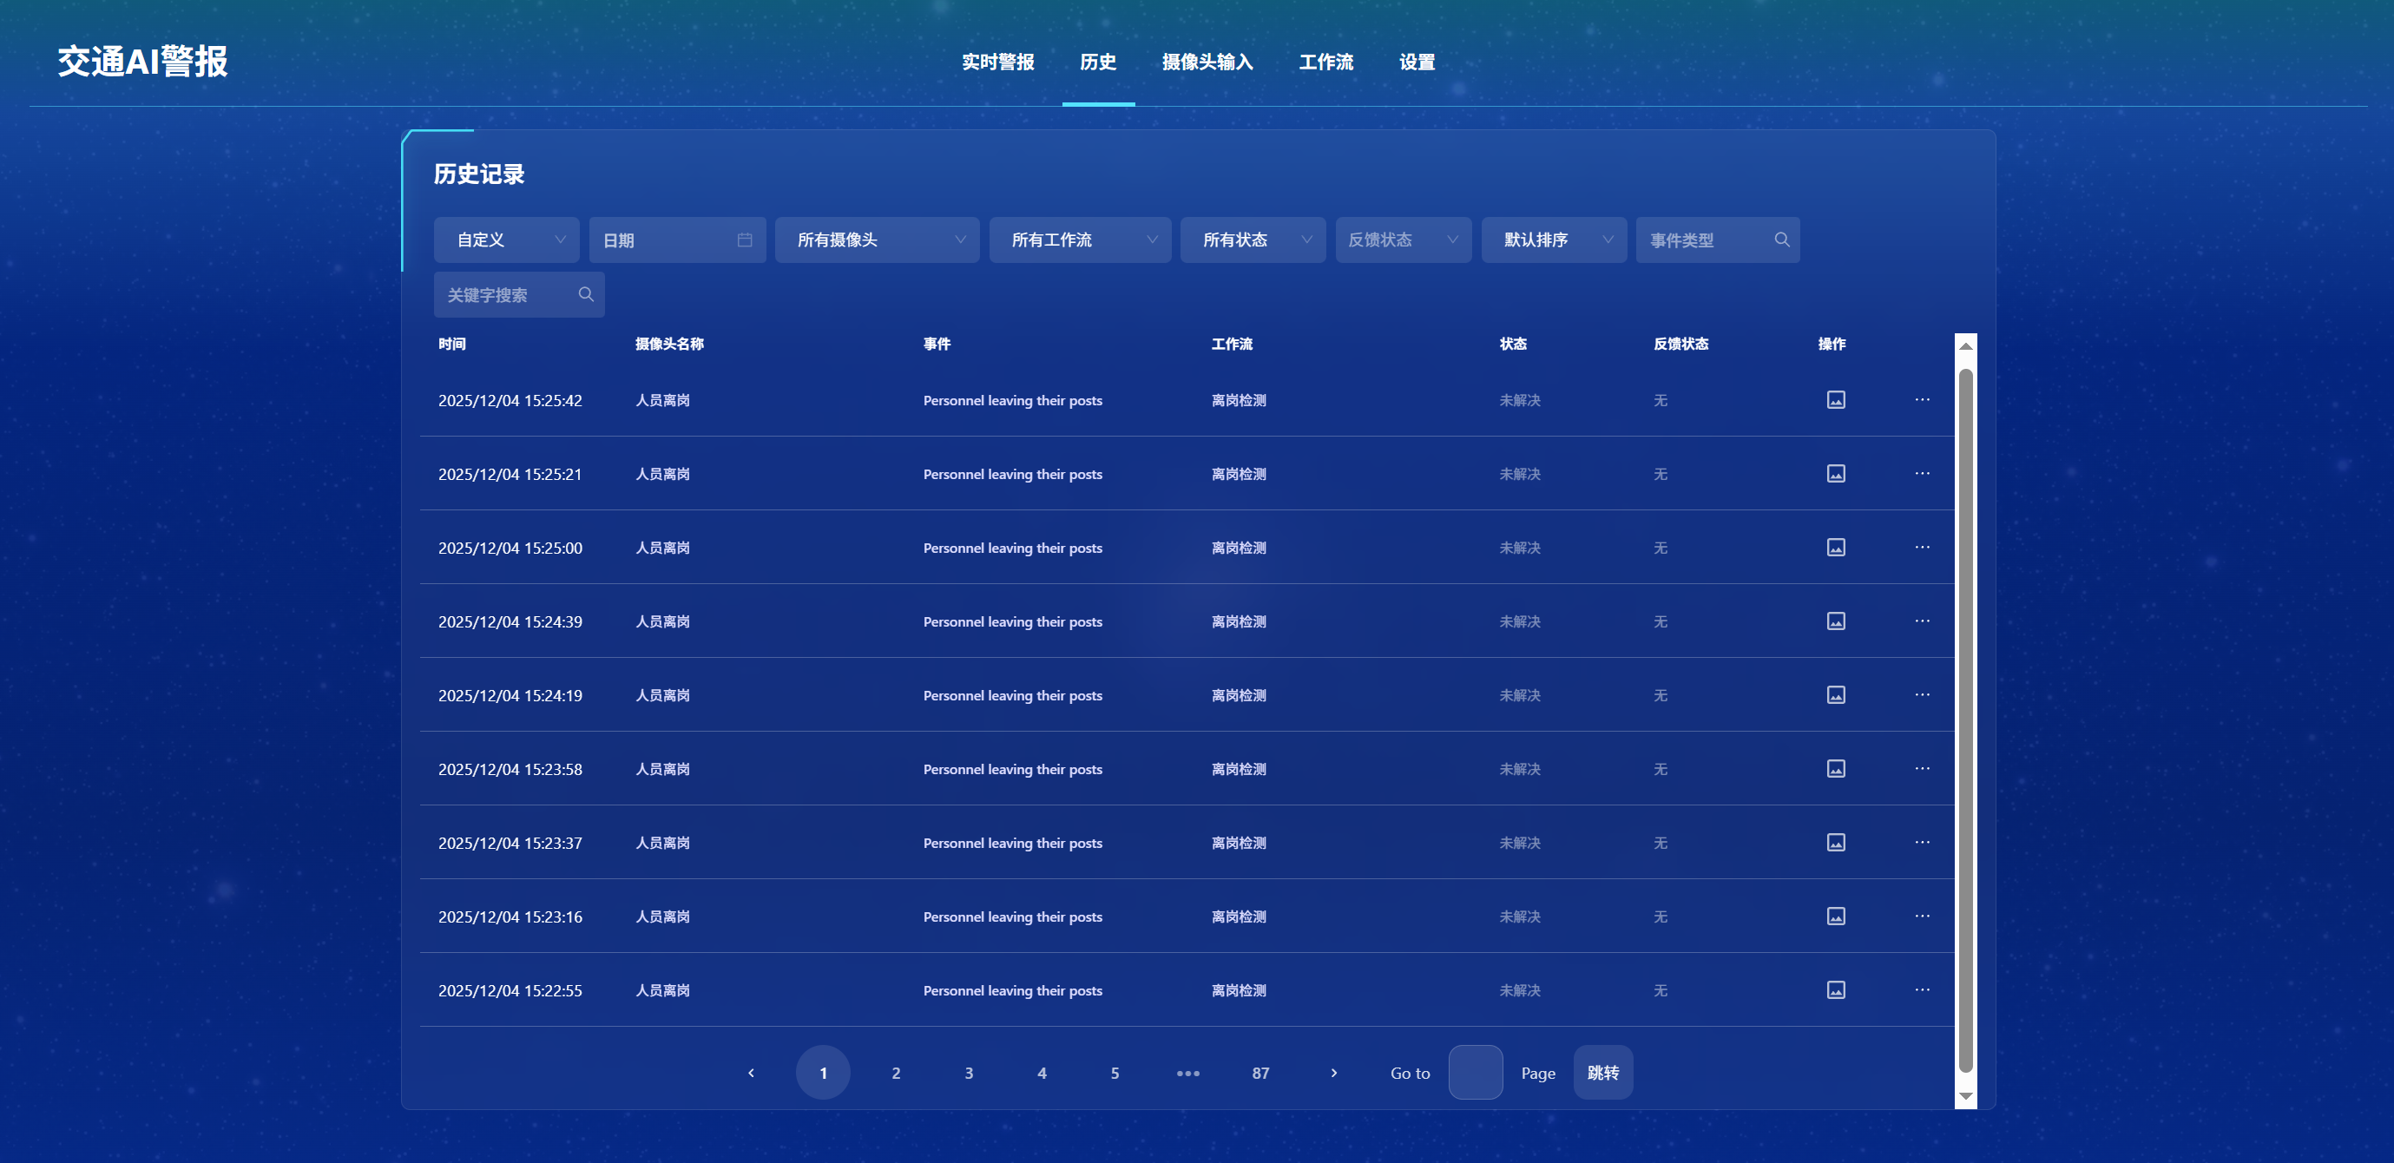Open the 设置 tab
2394x1163 pixels.
(1417, 62)
